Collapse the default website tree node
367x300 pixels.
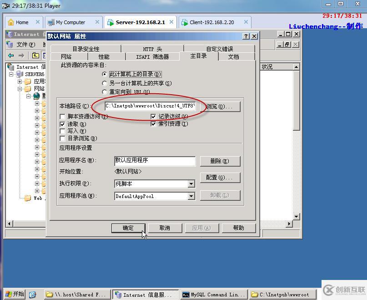point(28,96)
